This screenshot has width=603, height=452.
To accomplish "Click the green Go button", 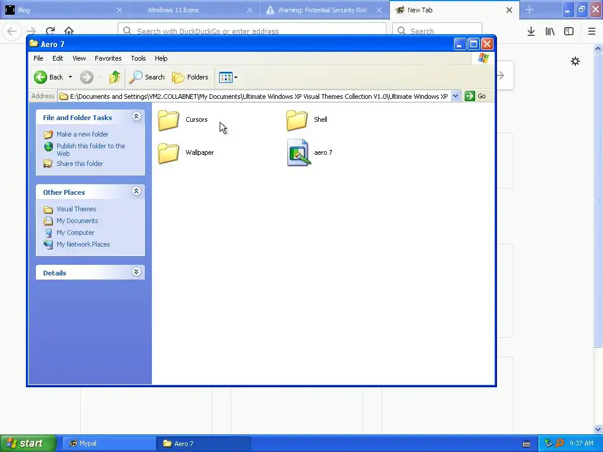I will [x=475, y=96].
